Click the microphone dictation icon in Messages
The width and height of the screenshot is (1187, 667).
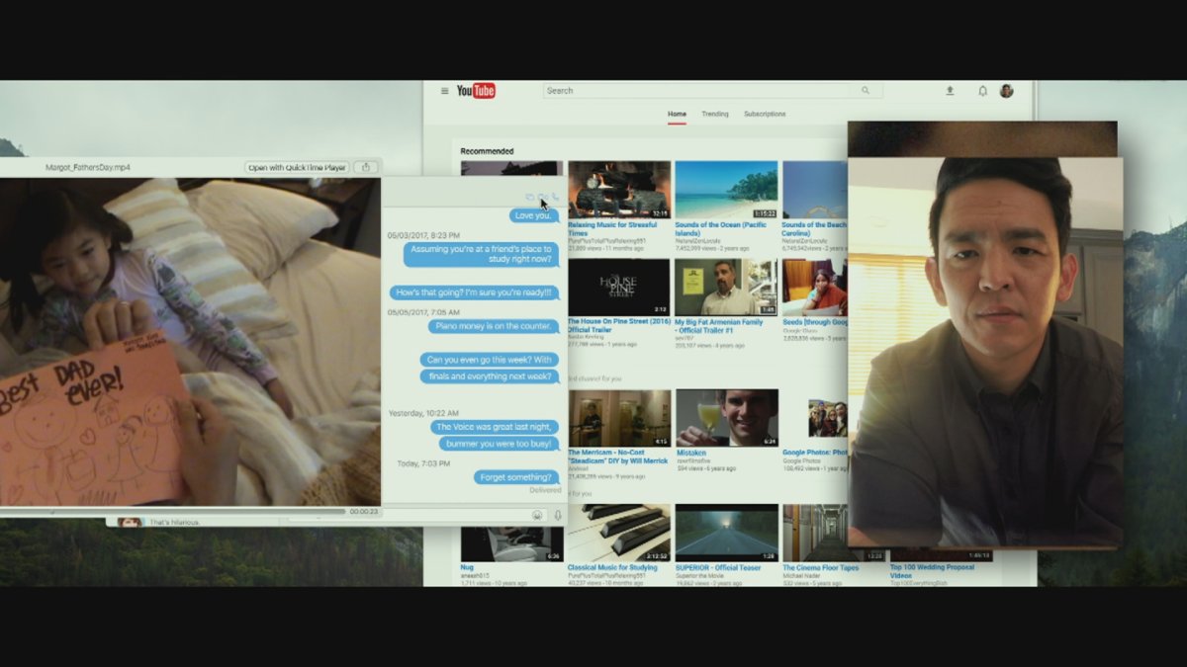557,515
